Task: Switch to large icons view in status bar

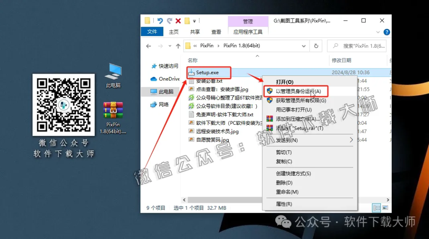Action: coord(385,208)
